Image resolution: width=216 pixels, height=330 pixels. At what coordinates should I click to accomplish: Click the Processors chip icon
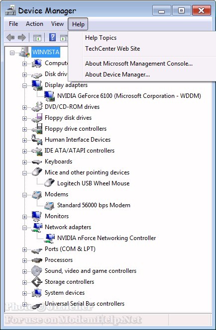tap(37, 260)
